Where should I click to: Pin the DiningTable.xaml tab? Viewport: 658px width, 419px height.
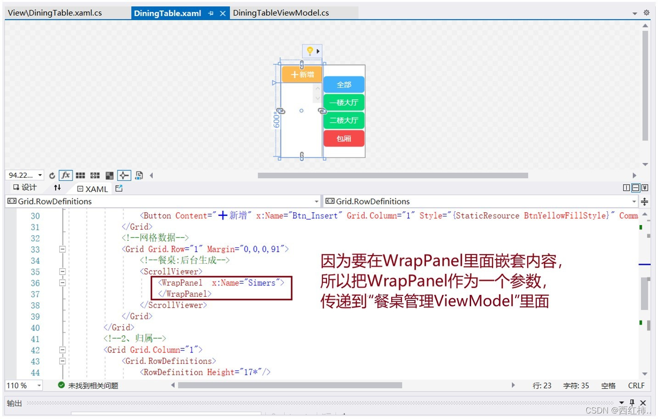211,13
